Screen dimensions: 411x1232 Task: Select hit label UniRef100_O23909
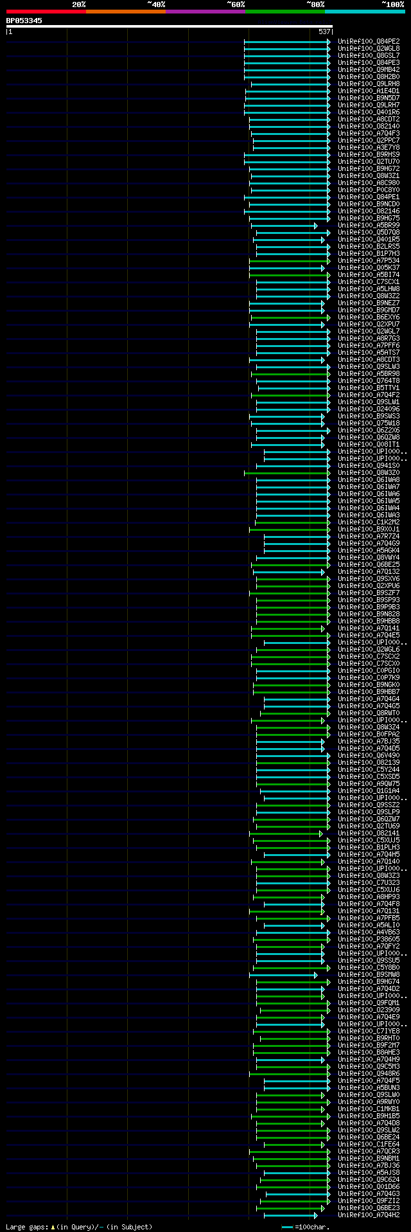pos(369,1010)
